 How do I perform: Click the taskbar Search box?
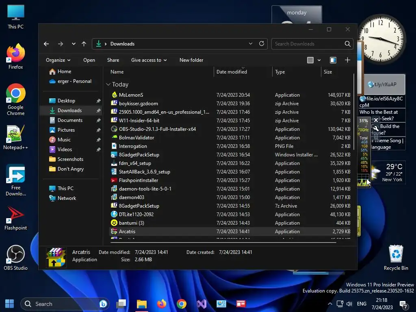(65, 304)
